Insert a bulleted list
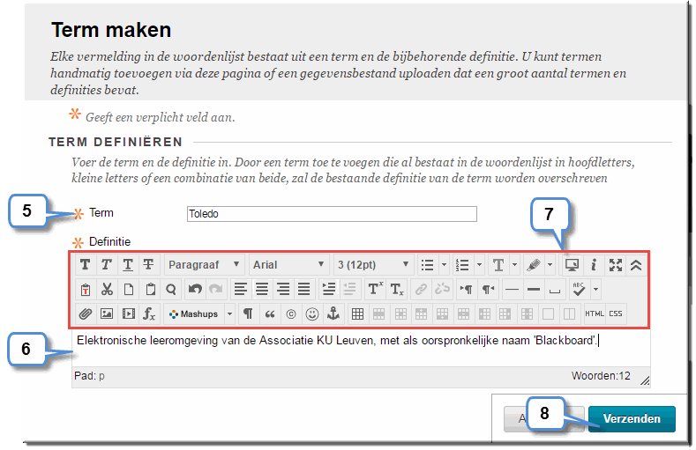 click(x=427, y=265)
